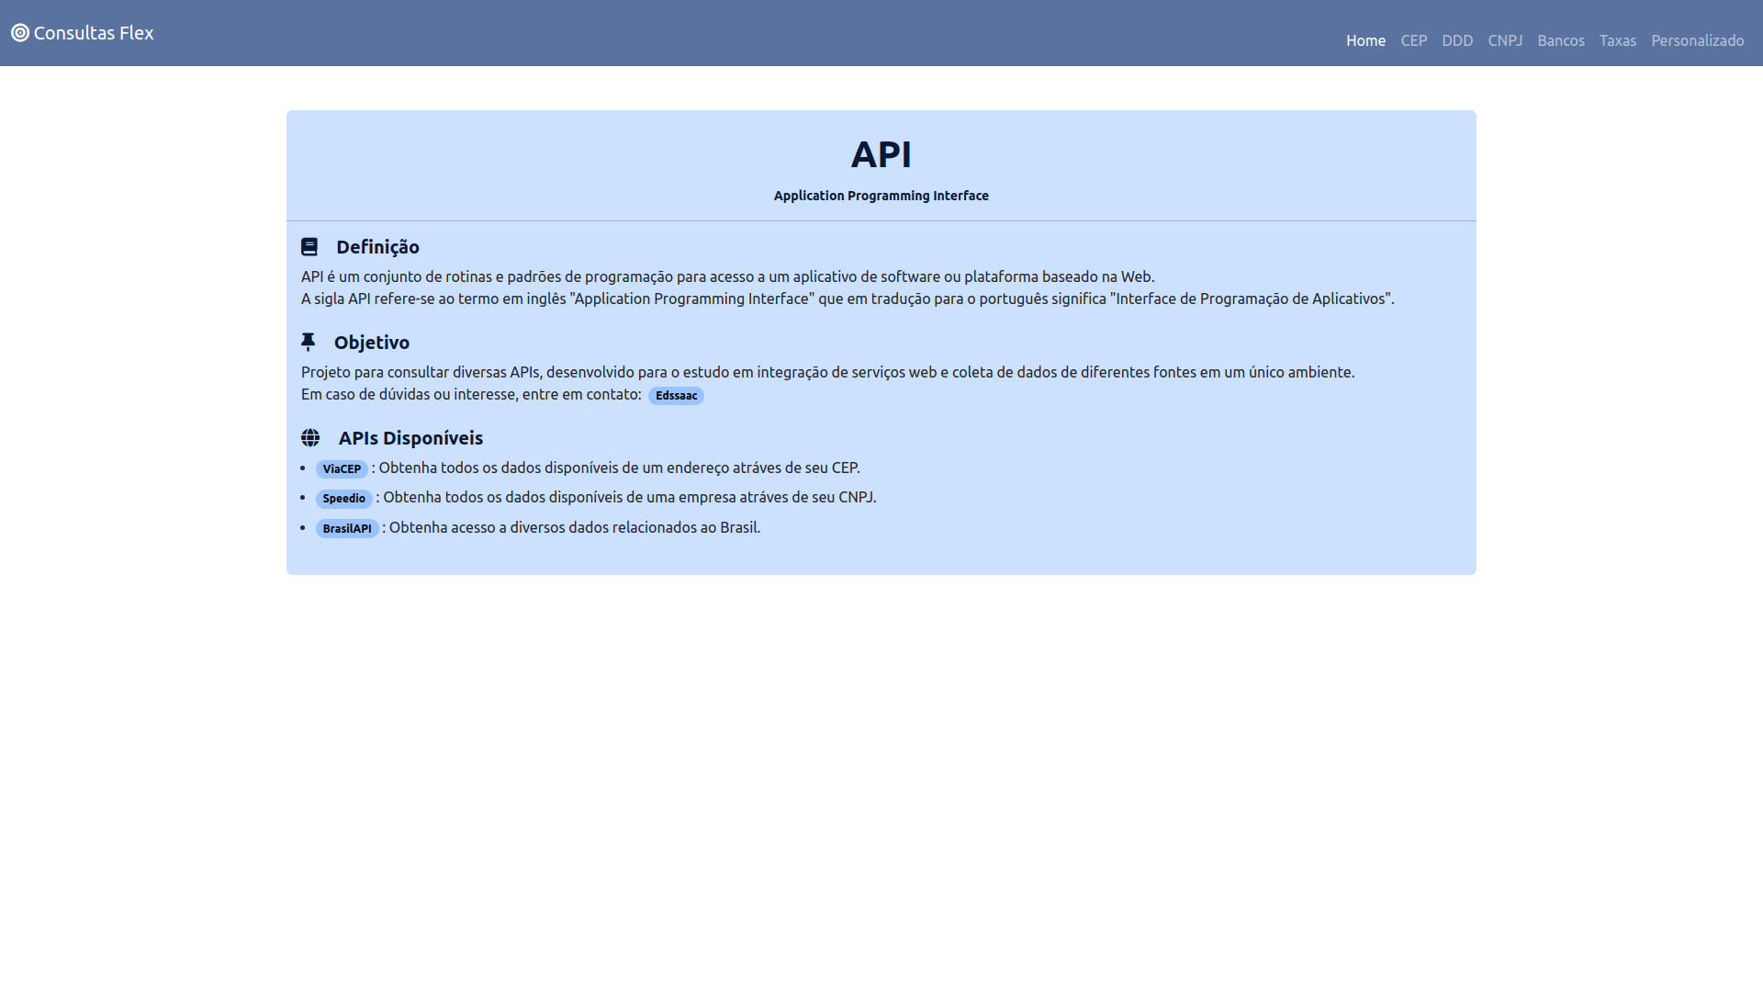Visit the BrasilAPI badge link
The height and width of the screenshot is (992, 1763).
(347, 529)
